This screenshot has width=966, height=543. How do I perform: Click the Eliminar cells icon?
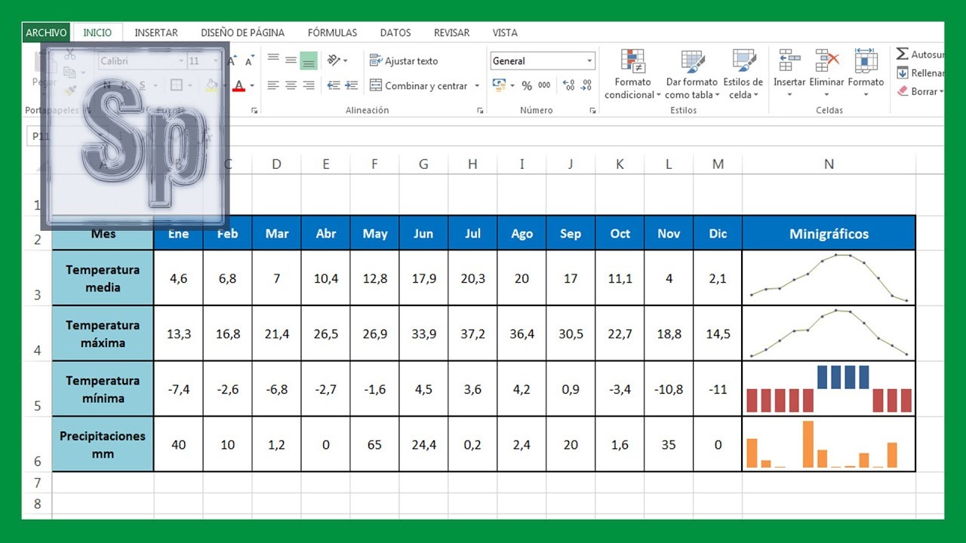pyautogui.click(x=826, y=61)
